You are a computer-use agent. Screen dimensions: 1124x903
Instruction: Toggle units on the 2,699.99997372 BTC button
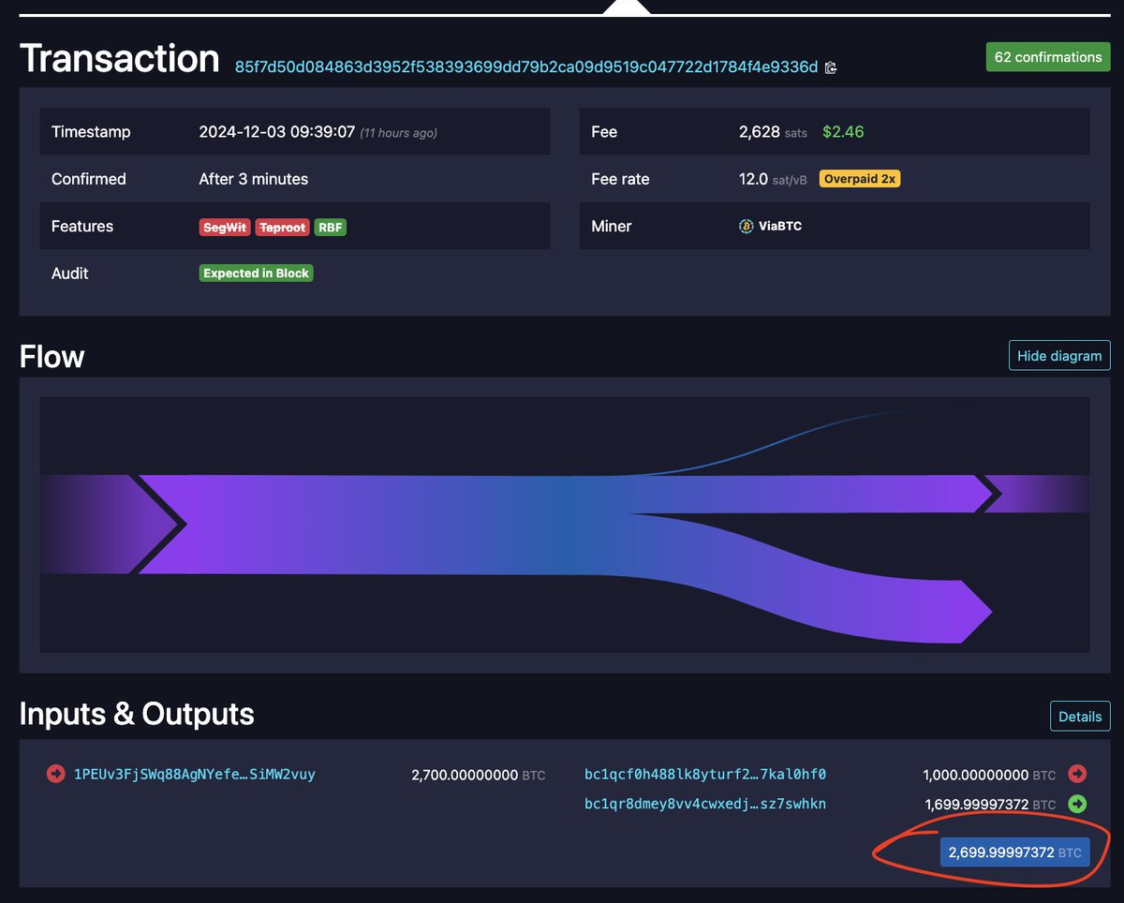[x=1015, y=851]
